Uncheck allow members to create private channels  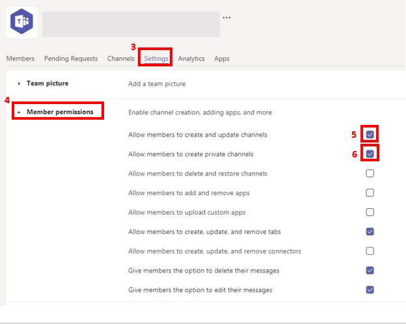(x=370, y=154)
